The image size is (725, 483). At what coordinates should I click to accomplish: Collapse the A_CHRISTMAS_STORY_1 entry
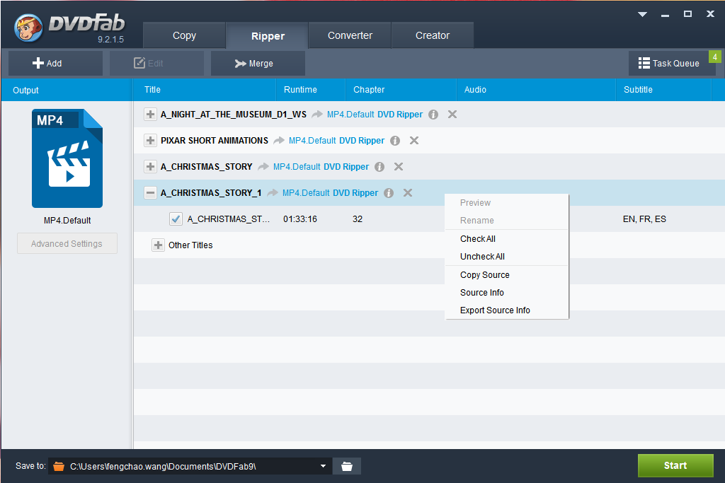[150, 193]
